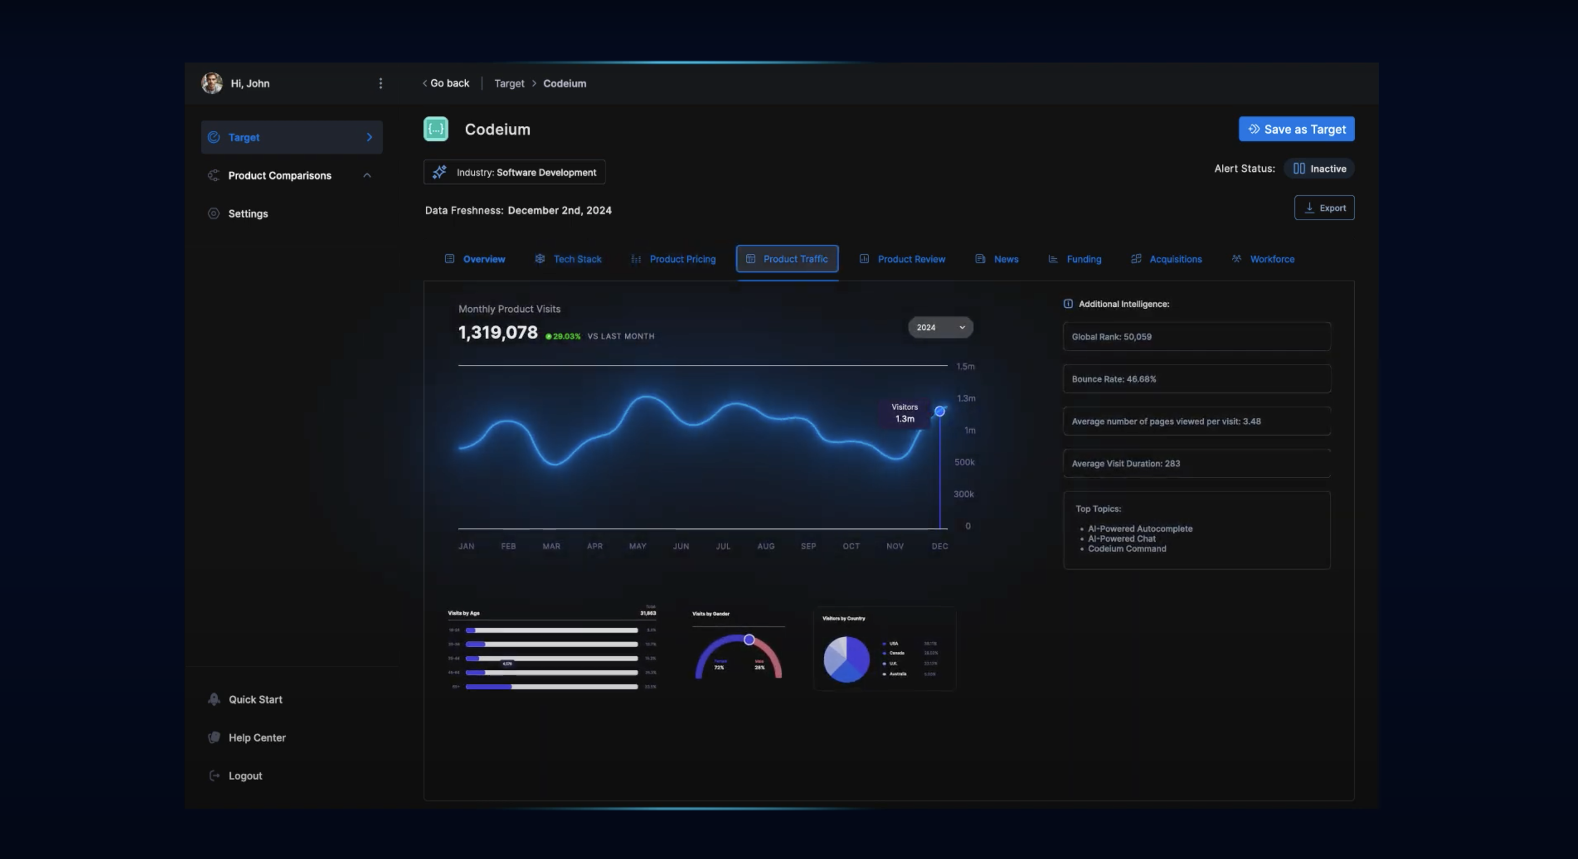The width and height of the screenshot is (1578, 859).
Task: Click the Tech Stack tab icon
Action: [540, 258]
